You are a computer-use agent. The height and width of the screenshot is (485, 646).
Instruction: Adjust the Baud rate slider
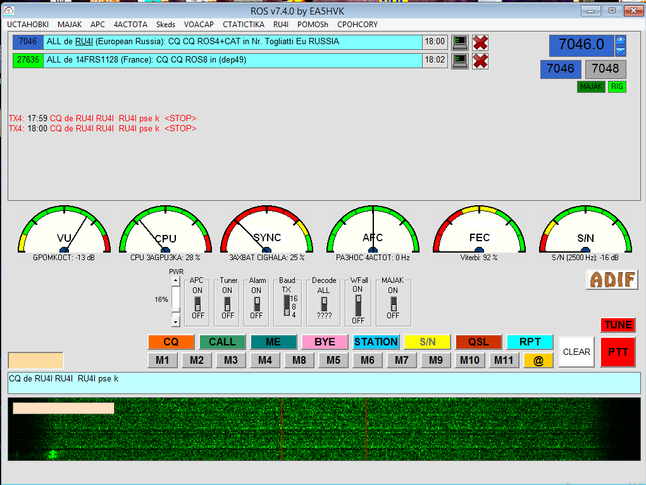coord(287,305)
